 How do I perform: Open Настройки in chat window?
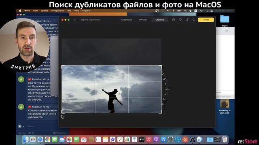[60, 133]
